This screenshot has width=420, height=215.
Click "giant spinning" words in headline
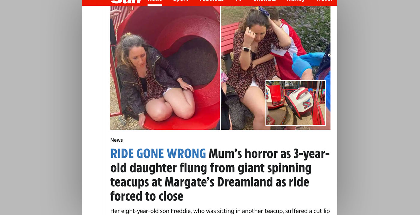pos(275,168)
